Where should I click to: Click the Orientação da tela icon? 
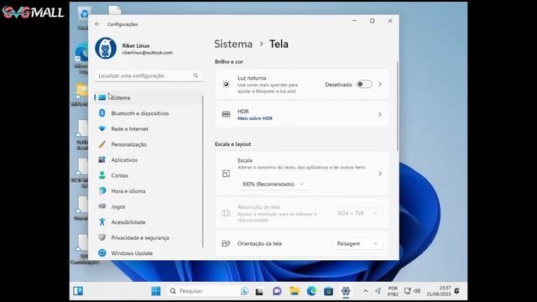point(226,243)
